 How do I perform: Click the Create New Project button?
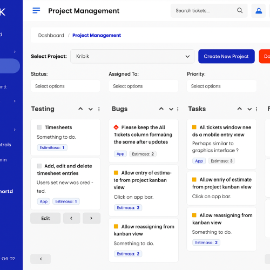pyautogui.click(x=226, y=56)
